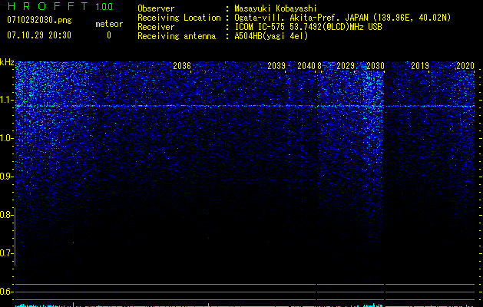
Task: Click the 2039 time marker
Action: [x=276, y=66]
